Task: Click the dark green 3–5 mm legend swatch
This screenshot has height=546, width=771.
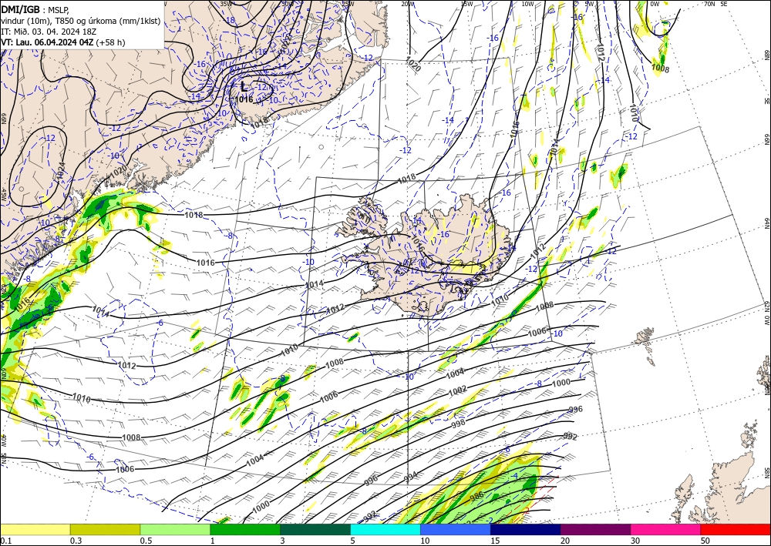Action: pyautogui.click(x=315, y=529)
